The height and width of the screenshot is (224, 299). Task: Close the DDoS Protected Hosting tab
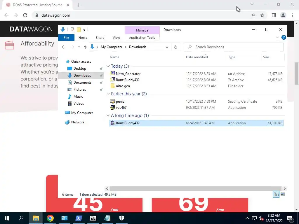68,5
